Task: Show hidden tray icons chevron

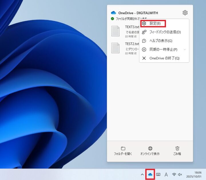Action: (142, 175)
